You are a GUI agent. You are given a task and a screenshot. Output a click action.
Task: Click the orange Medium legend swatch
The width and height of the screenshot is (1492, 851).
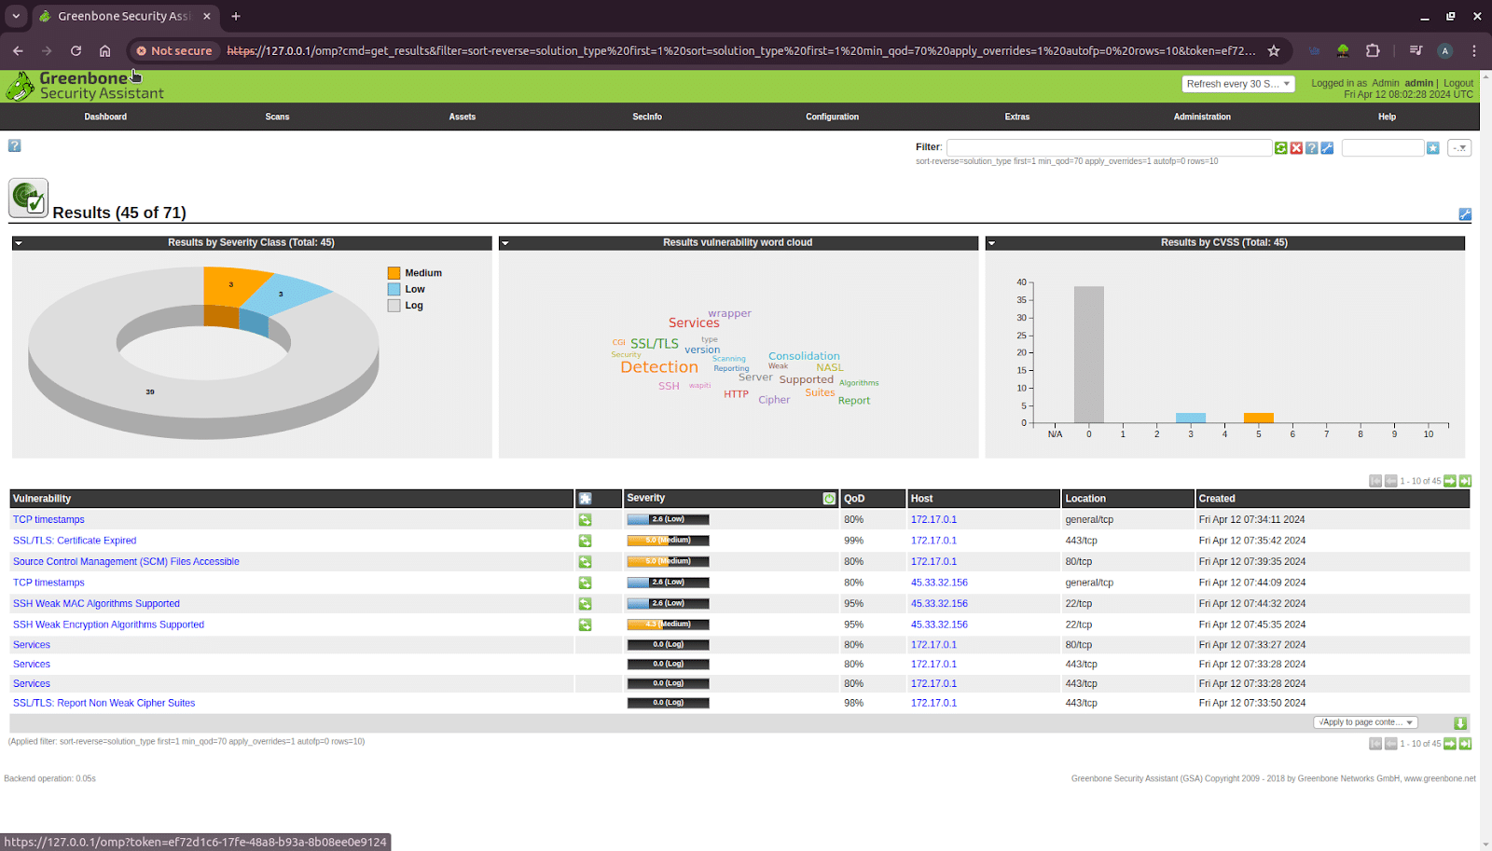pyautogui.click(x=394, y=273)
